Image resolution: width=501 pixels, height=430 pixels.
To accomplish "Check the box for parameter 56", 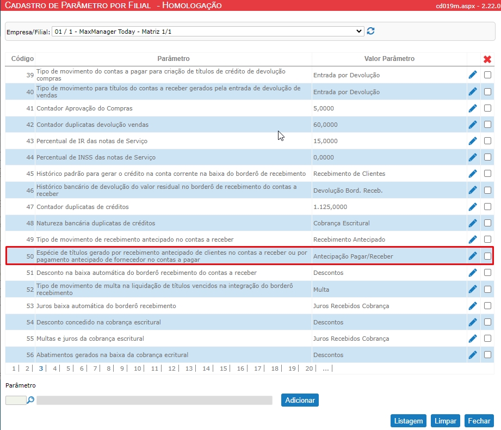I will click(x=487, y=354).
